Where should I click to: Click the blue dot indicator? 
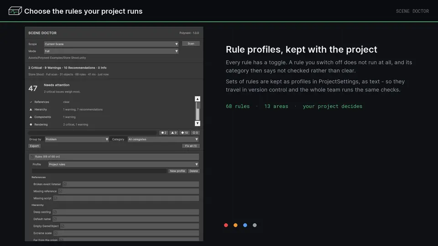[245, 225]
